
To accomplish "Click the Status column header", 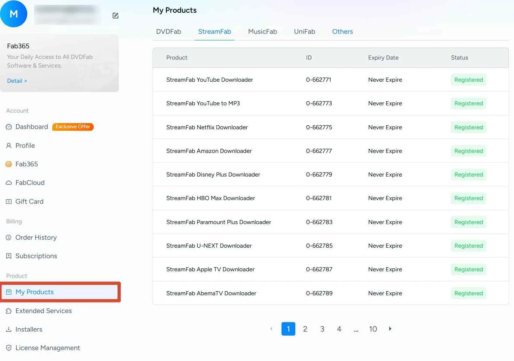I will pos(460,57).
